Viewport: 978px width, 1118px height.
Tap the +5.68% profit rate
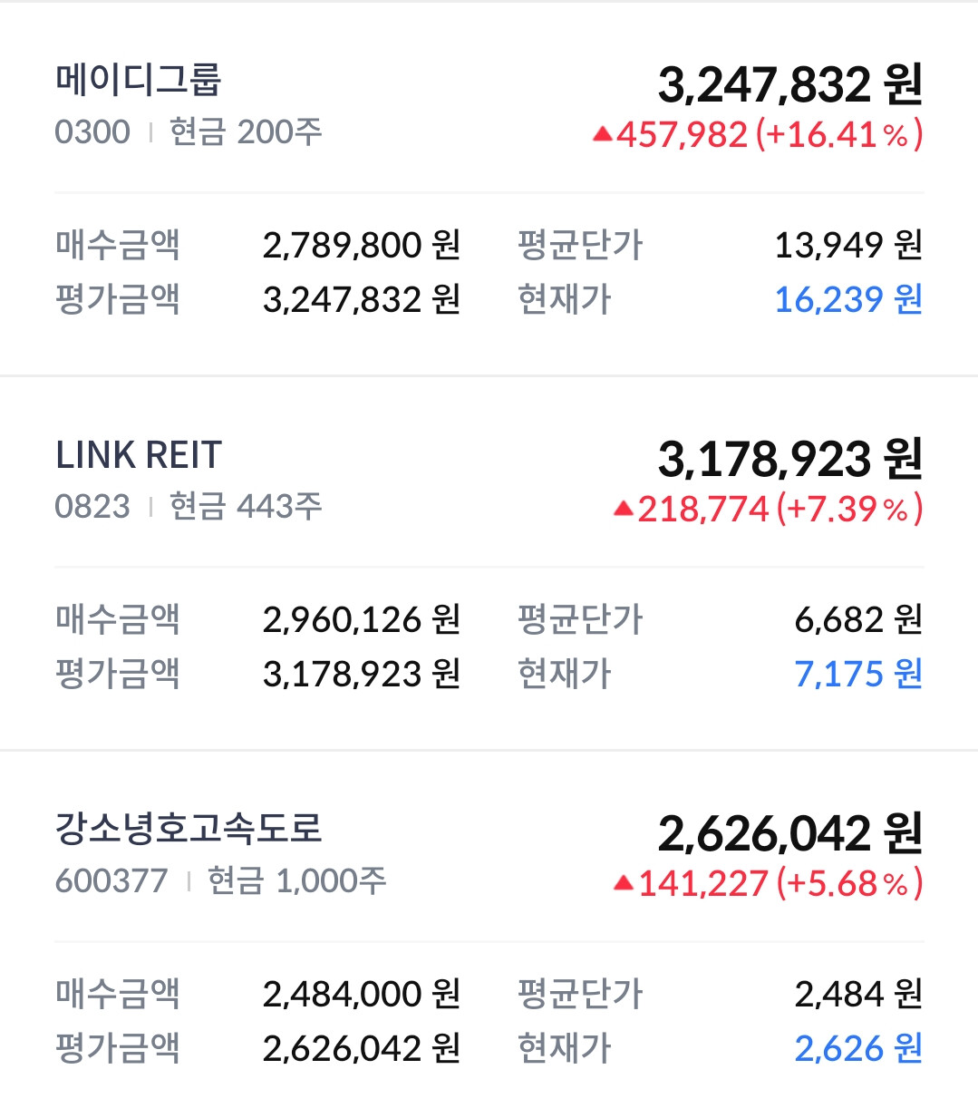tap(849, 883)
